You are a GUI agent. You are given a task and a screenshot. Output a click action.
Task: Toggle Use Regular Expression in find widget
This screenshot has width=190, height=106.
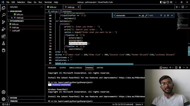[x=146, y=16]
